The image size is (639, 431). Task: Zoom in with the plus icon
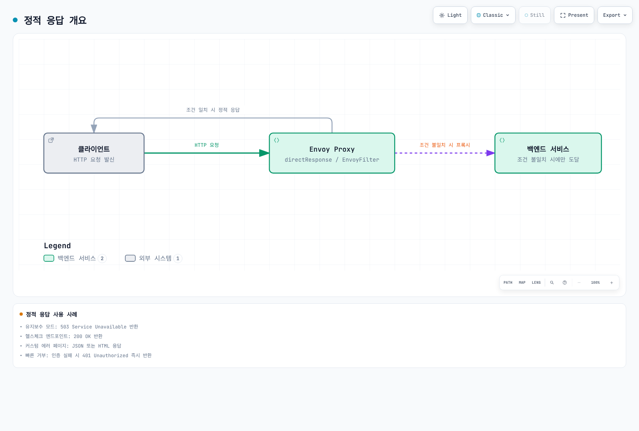[x=611, y=283]
